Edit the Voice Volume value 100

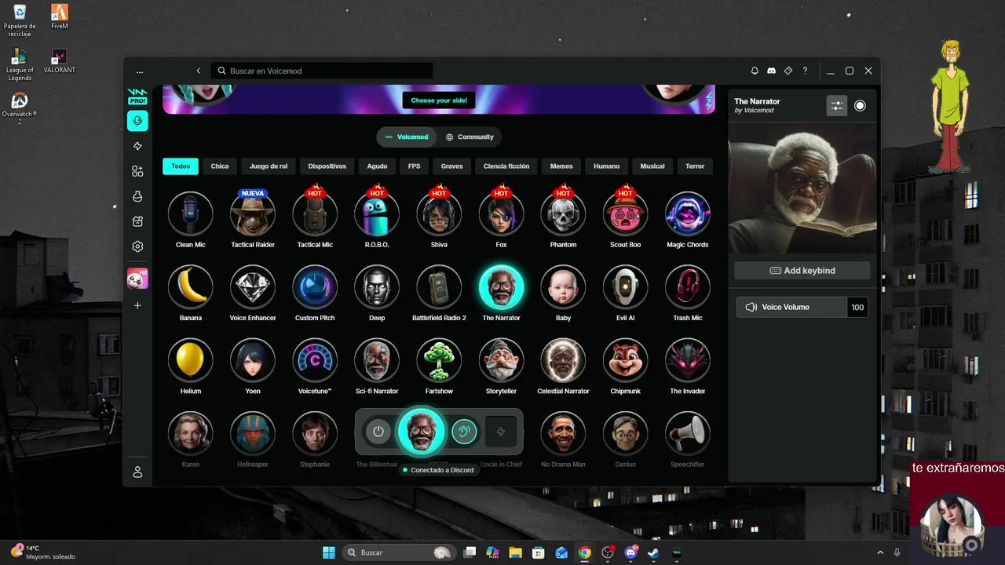(857, 307)
